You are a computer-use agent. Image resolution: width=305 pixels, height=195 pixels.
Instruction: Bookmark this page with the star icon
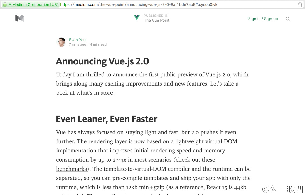click(x=300, y=4)
